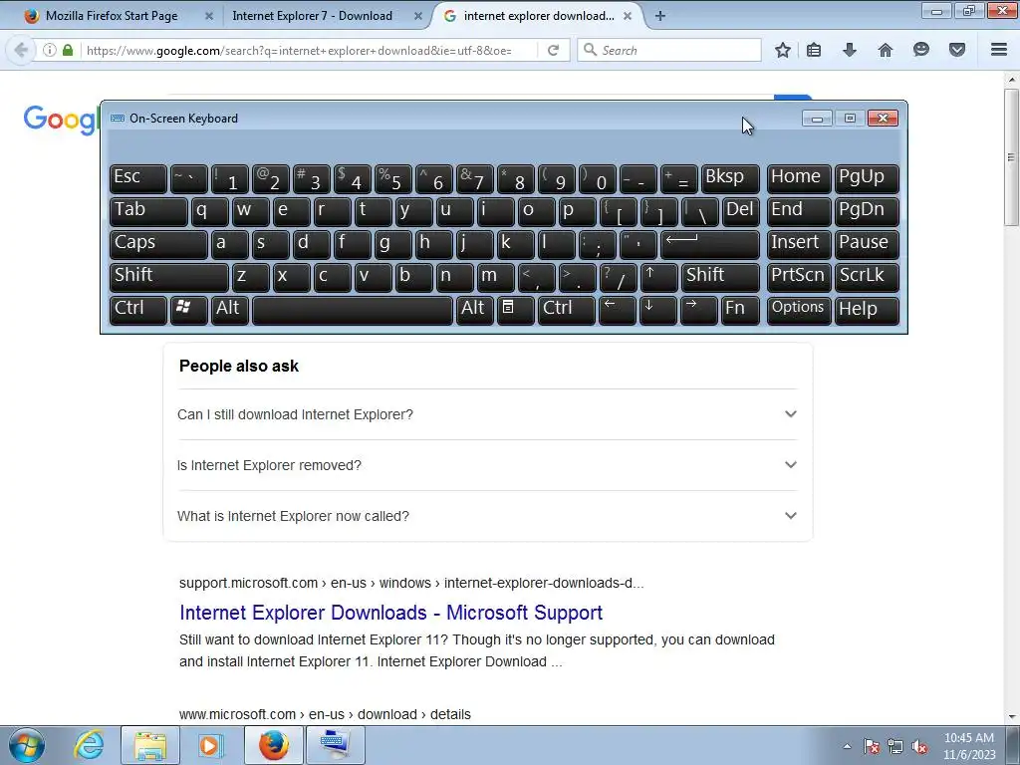Close the Mozilla Firefox Start Page tab
This screenshot has width=1020, height=765.
pos(209,16)
